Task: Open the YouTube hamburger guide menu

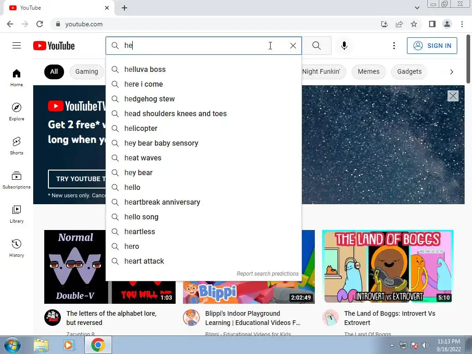Action: [17, 46]
